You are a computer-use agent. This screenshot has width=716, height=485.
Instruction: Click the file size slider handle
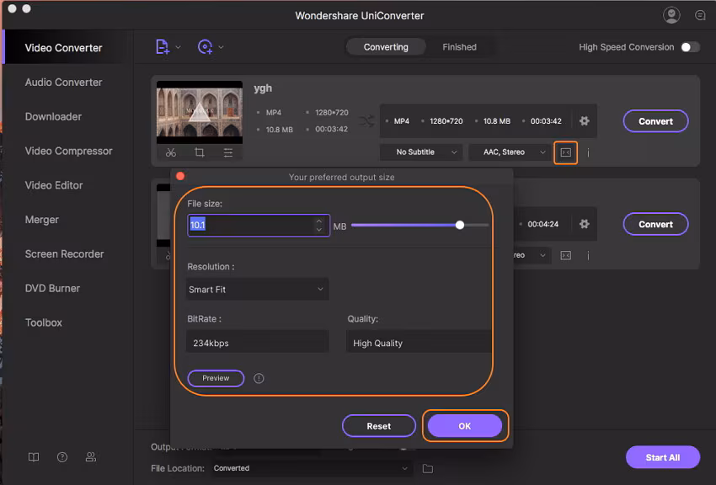click(x=460, y=225)
